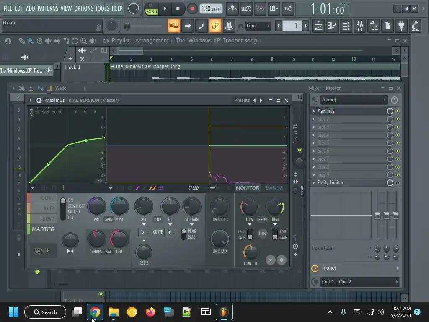
Task: Open the OPTIONS menu
Action: pyautogui.click(x=84, y=8)
